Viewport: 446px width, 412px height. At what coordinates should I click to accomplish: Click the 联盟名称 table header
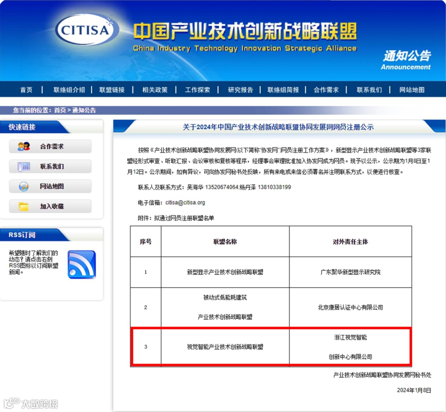225,242
